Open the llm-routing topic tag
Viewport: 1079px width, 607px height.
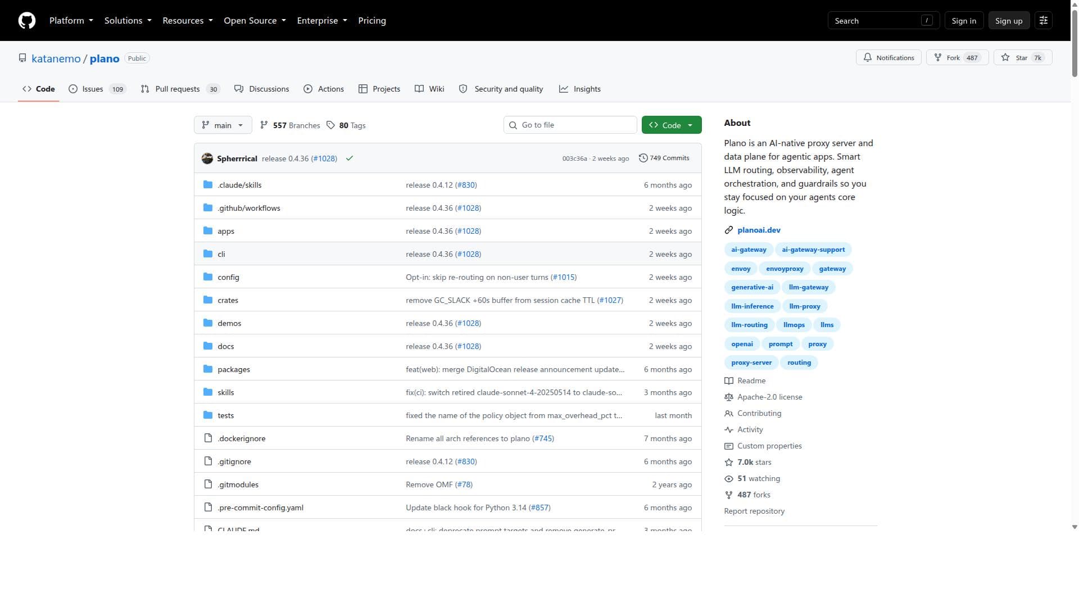(749, 325)
